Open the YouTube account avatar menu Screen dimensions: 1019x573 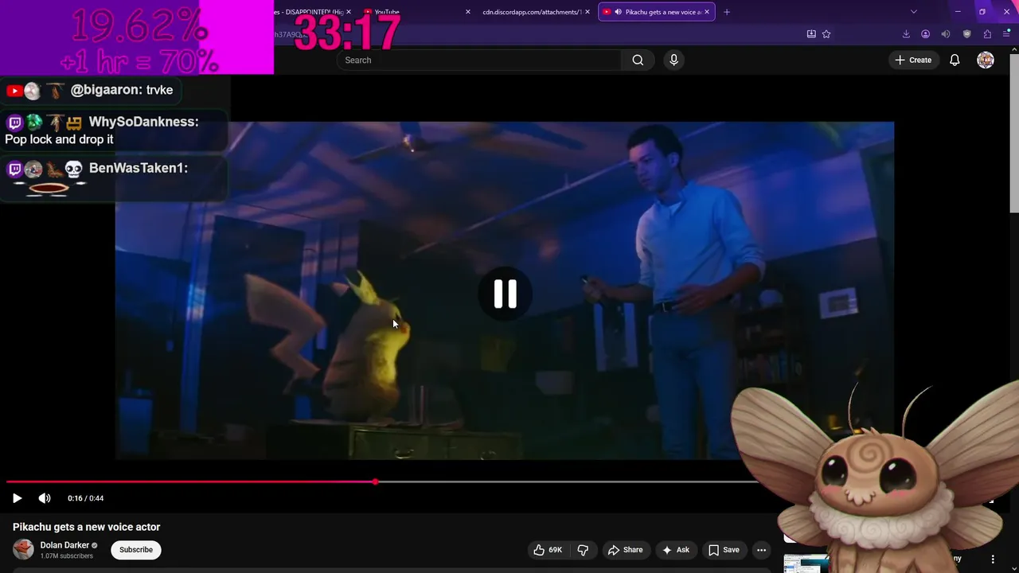[986, 60]
